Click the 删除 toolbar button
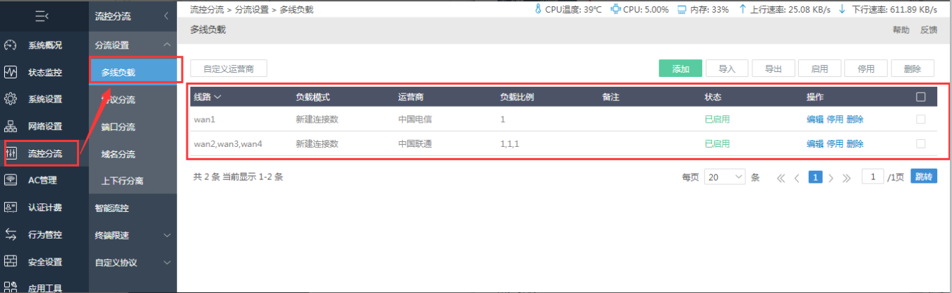Screen dimensions: 952x293 tap(912, 68)
